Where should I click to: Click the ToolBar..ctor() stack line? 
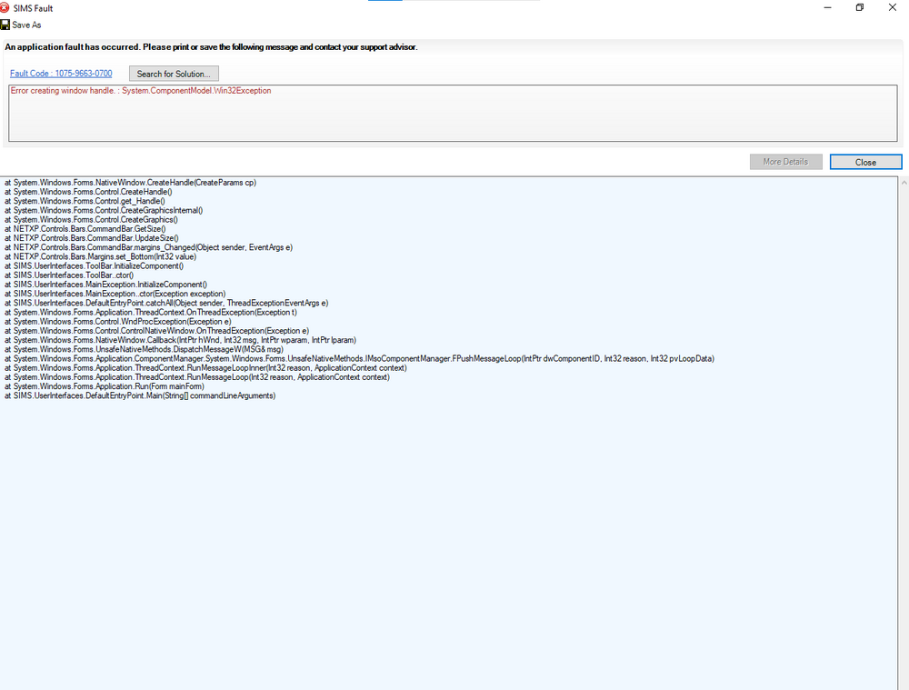(69, 275)
